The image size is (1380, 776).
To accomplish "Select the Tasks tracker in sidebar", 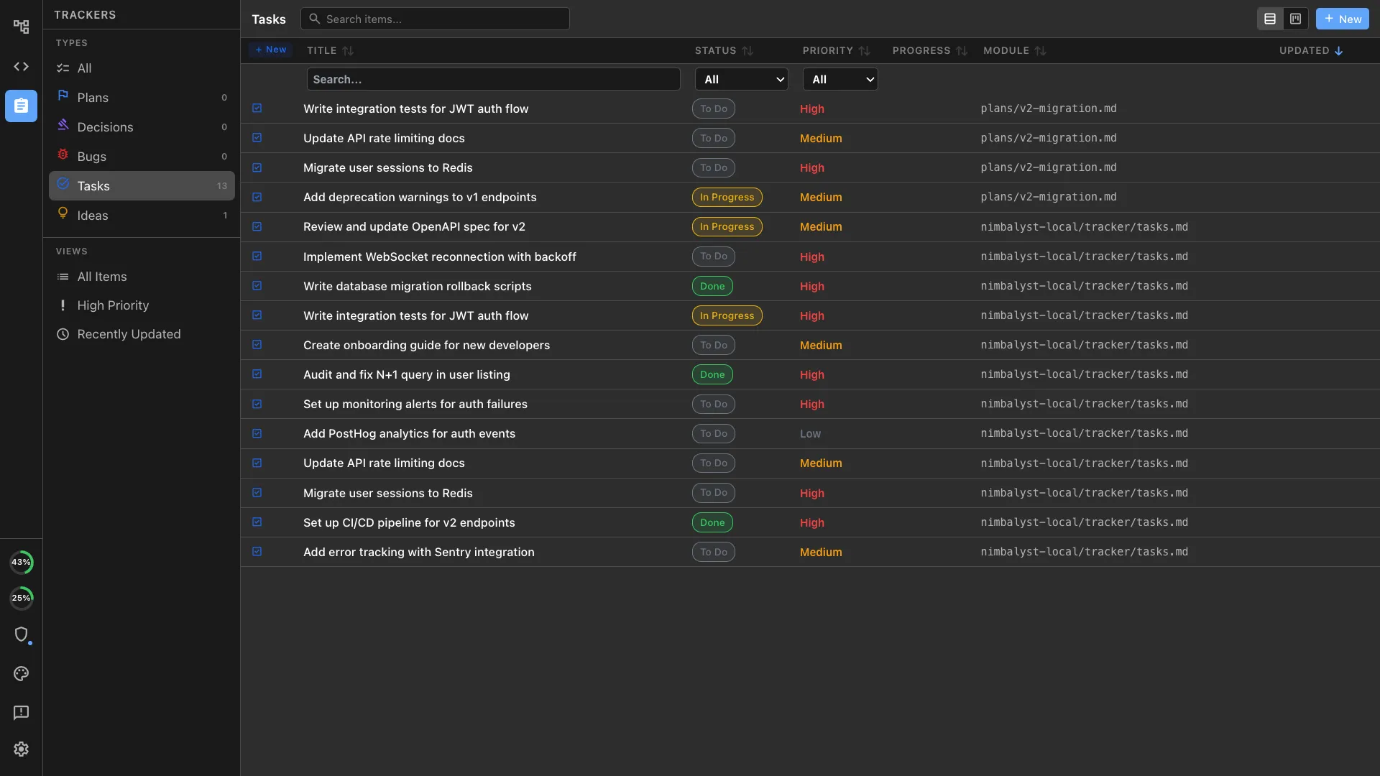I will [94, 185].
